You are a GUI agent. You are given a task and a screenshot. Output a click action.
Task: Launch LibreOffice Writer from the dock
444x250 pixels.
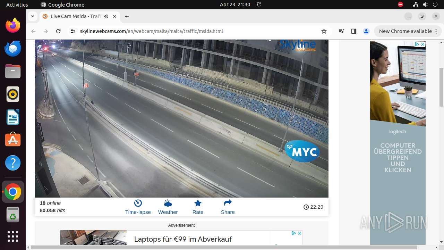[x=13, y=117]
